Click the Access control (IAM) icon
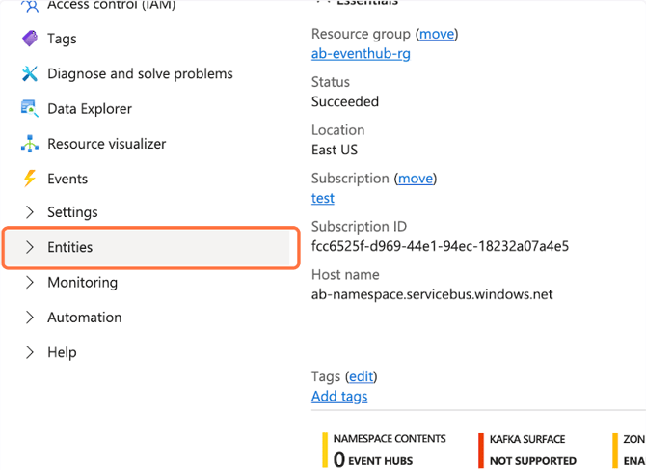 (30, 6)
